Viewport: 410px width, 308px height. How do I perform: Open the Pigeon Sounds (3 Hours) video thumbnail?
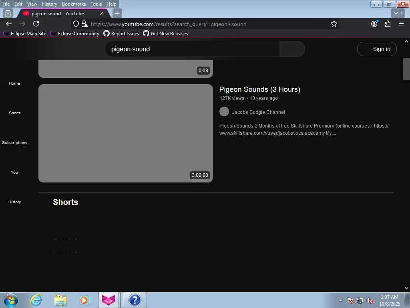tap(125, 133)
